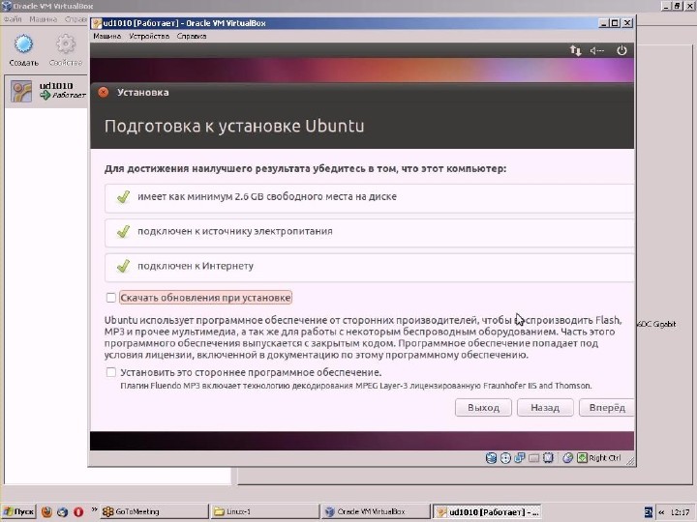Click the 12:17 clock in system tray
Viewport: 697px width, 522px height.
click(680, 511)
